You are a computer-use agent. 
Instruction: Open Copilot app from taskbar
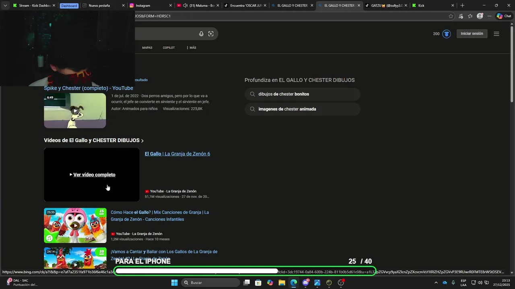(x=270, y=283)
